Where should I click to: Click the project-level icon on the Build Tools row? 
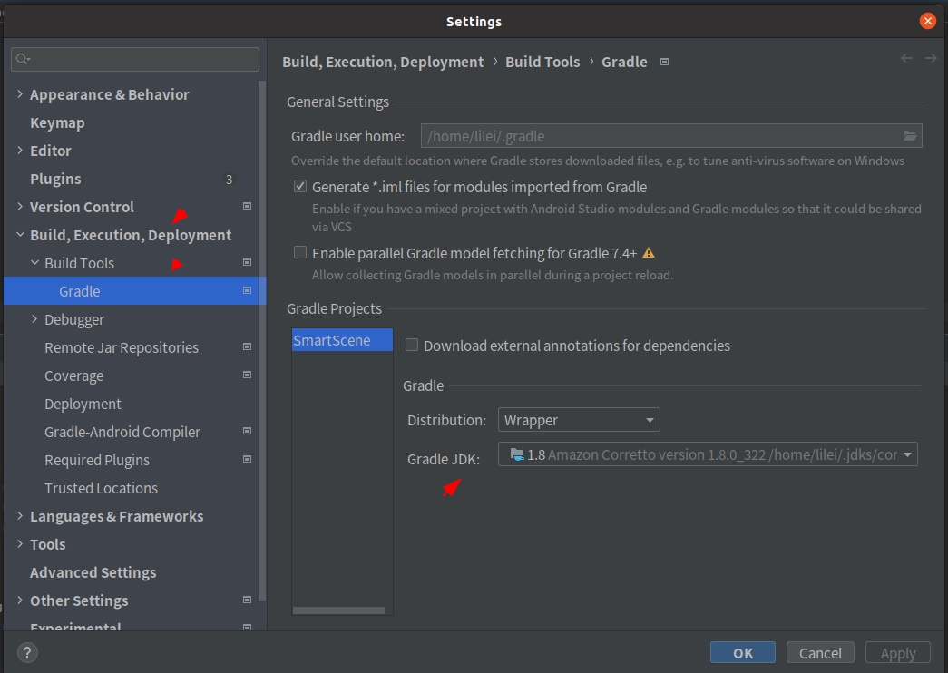pos(247,262)
